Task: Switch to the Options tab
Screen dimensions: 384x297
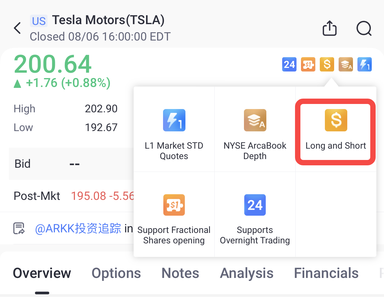Action: tap(116, 273)
